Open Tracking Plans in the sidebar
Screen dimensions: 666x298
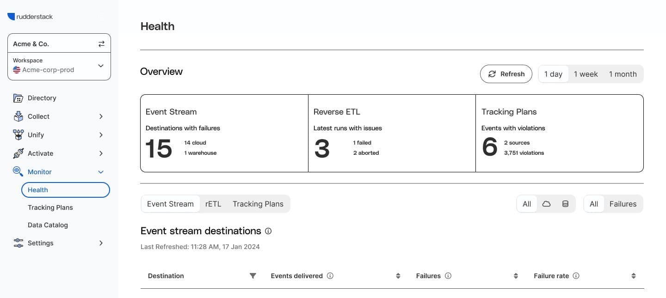tap(50, 207)
